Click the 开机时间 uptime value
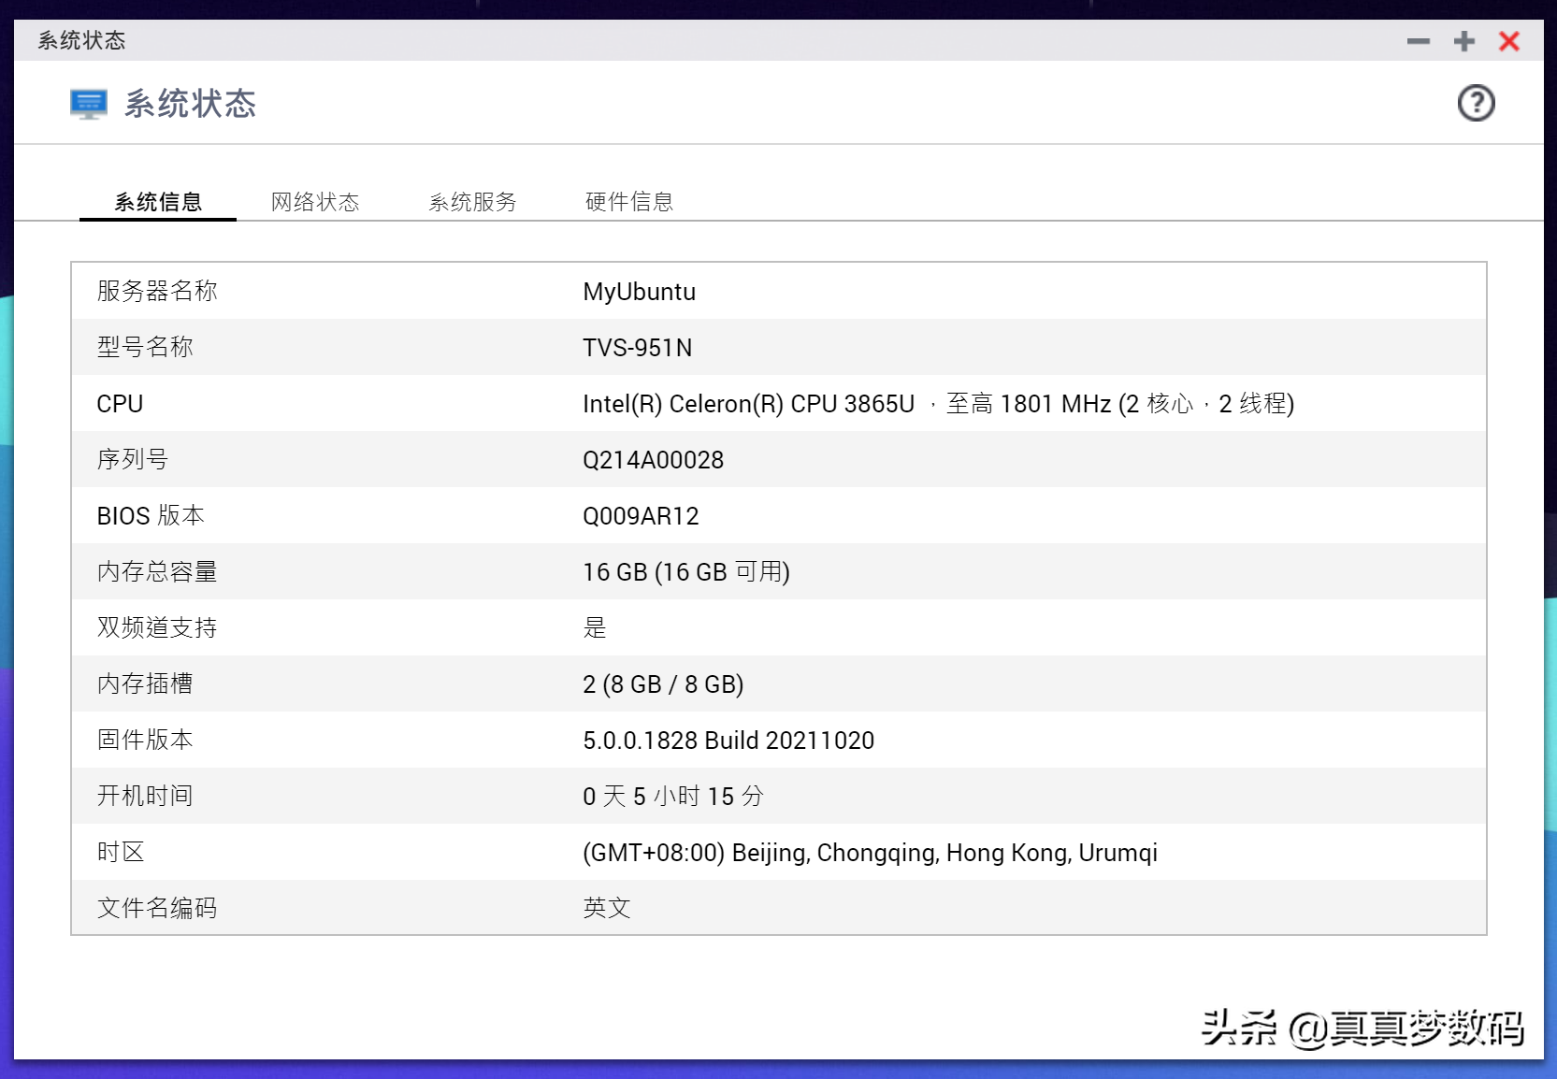The width and height of the screenshot is (1557, 1079). pyautogui.click(x=672, y=797)
